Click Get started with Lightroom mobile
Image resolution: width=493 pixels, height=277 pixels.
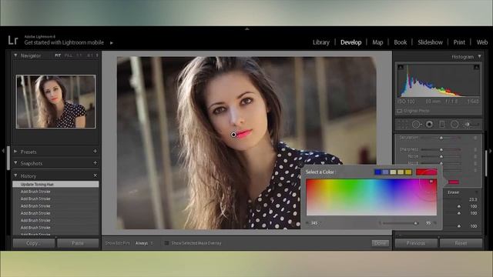(x=64, y=43)
